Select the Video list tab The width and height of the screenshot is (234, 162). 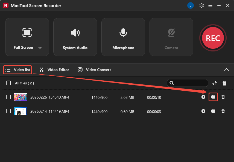[x=17, y=70]
